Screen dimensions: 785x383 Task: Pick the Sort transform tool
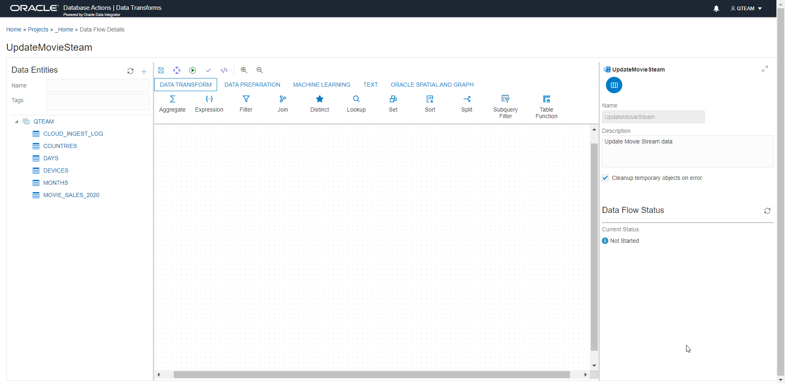(430, 104)
